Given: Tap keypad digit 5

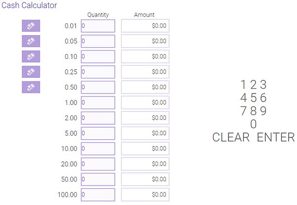Looking at the screenshot, I should [253, 97].
